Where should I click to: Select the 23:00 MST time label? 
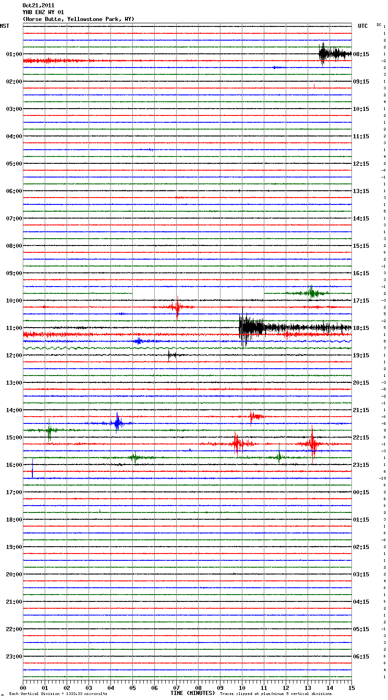pyautogui.click(x=14, y=657)
